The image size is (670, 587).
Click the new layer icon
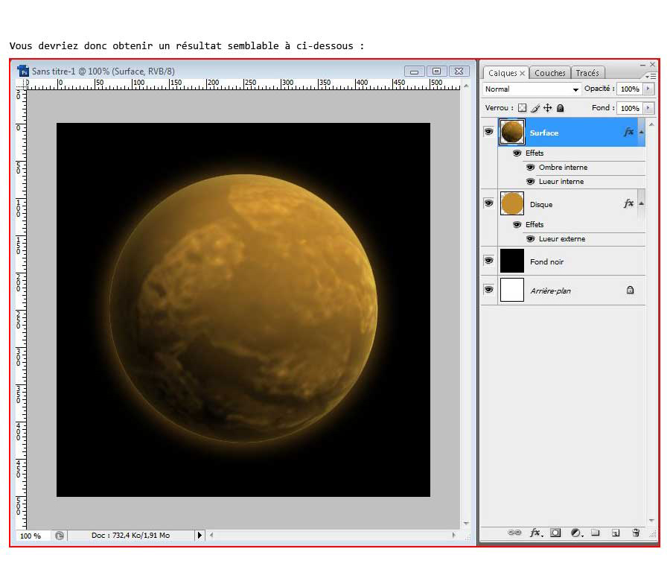click(x=616, y=533)
